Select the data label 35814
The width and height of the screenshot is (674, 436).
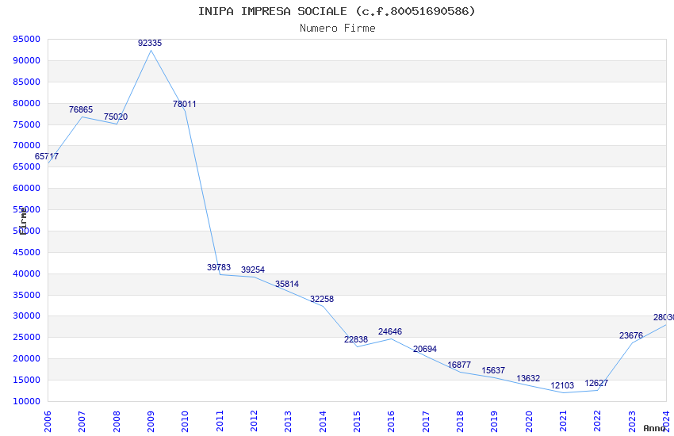287,284
